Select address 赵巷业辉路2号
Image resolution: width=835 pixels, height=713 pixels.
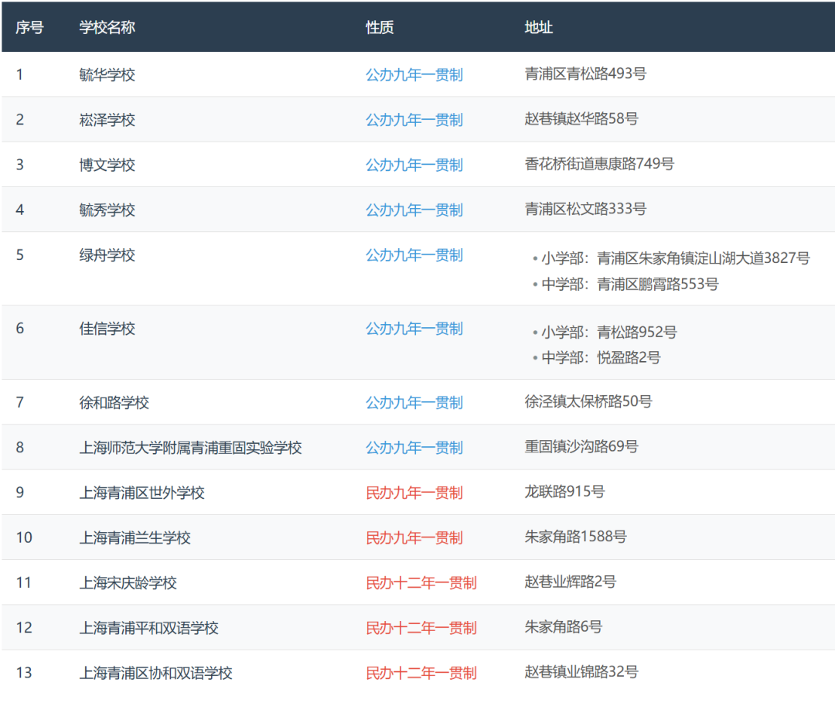pyautogui.click(x=570, y=582)
